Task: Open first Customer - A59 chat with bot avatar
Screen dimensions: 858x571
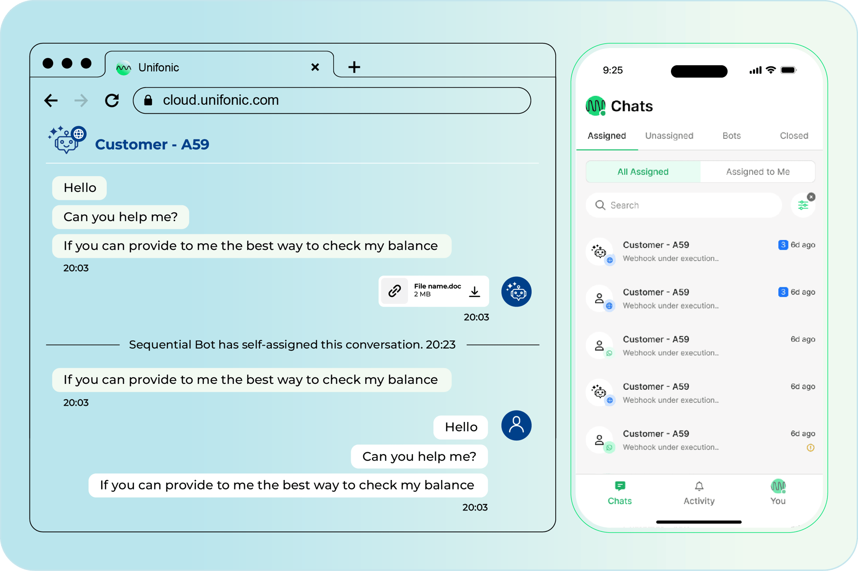Action: 701,251
